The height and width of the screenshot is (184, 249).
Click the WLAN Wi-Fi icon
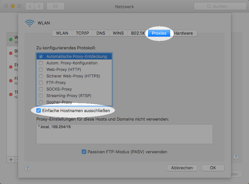pyautogui.click(x=30, y=23)
